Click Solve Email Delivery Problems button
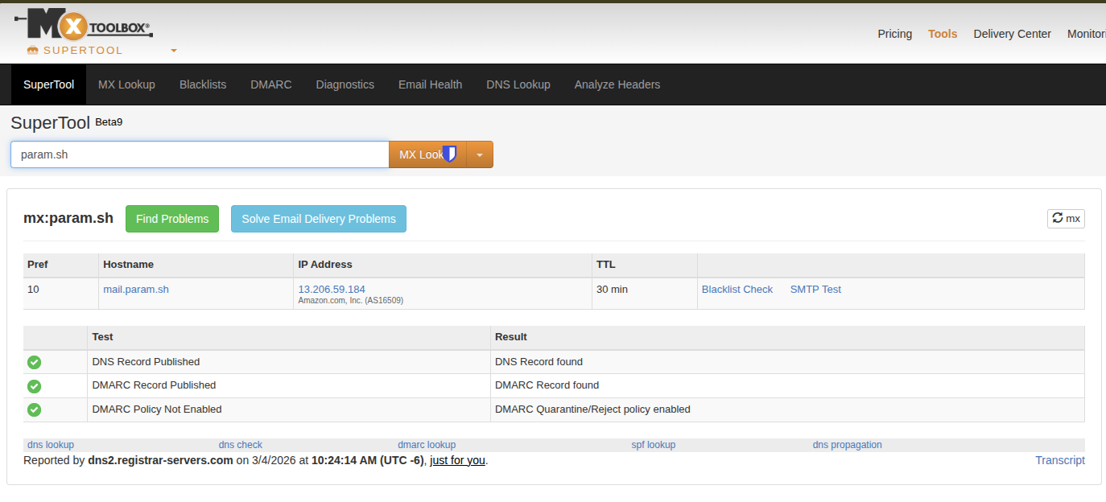This screenshot has height=502, width=1106. (319, 219)
